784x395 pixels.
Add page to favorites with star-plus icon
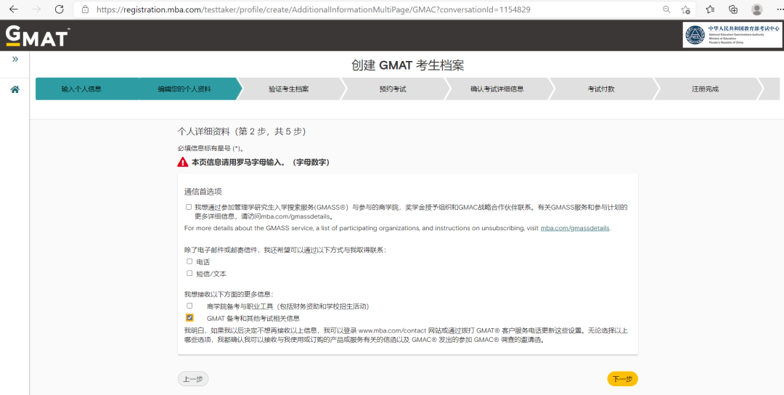point(685,9)
